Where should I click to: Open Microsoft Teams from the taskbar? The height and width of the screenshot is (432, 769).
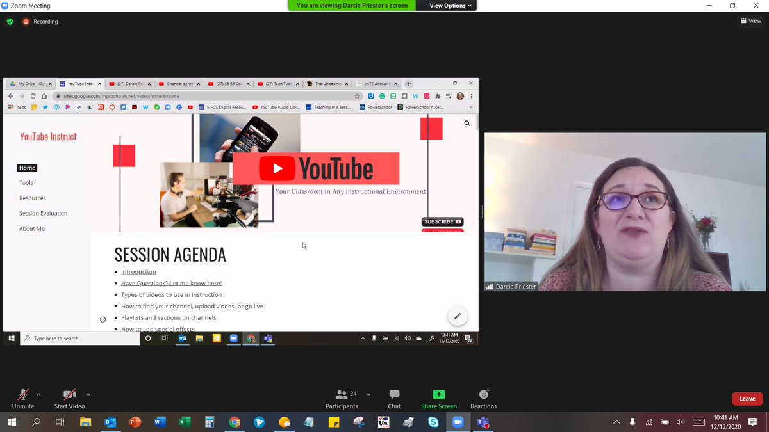(x=483, y=422)
